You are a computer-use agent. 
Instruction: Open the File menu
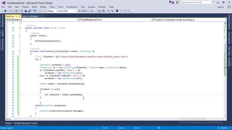point(3,7)
